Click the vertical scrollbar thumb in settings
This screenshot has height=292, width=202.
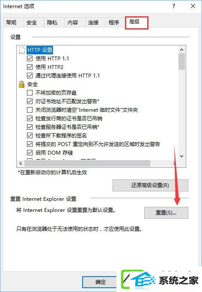[x=182, y=62]
